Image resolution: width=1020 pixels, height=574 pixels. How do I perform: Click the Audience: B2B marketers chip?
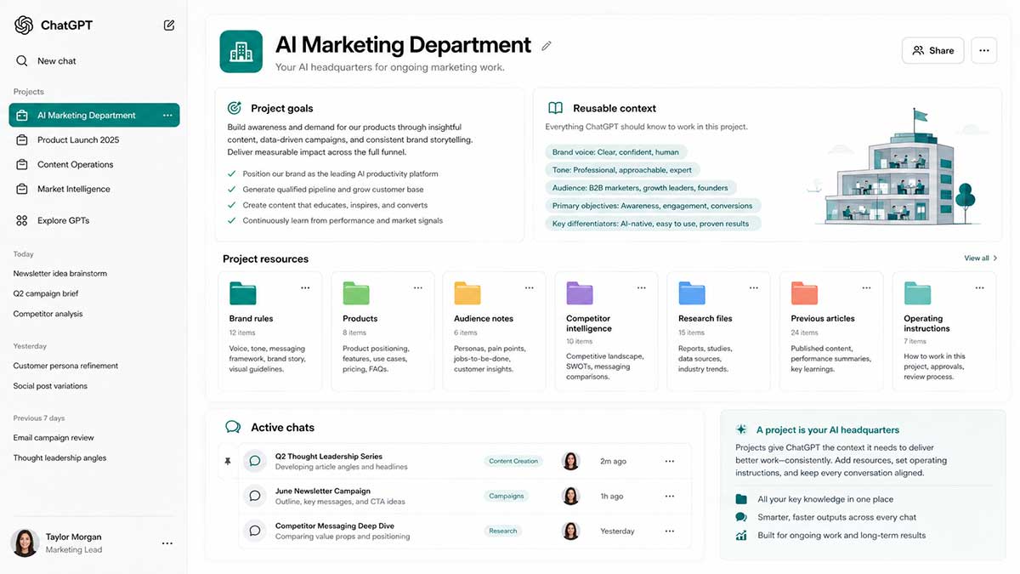coord(640,188)
